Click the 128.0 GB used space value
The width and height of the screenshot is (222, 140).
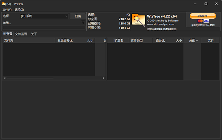(124, 24)
